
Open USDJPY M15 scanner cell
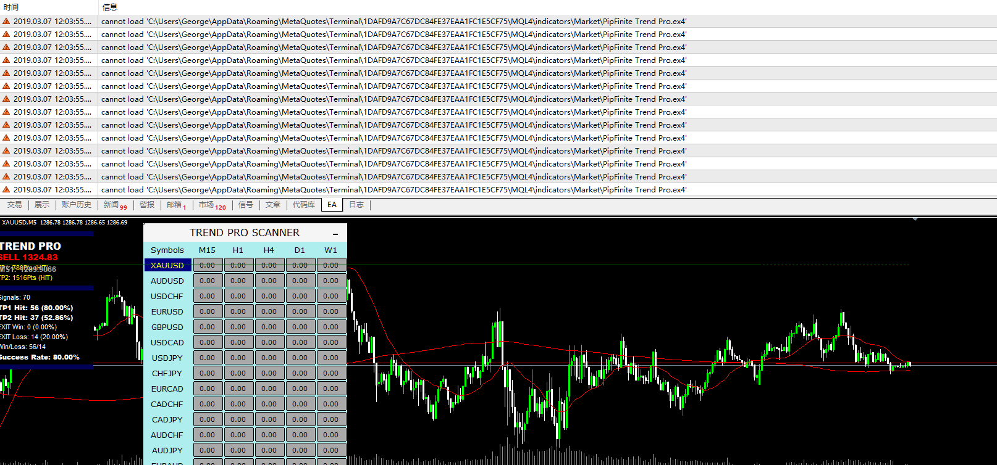[x=208, y=358]
